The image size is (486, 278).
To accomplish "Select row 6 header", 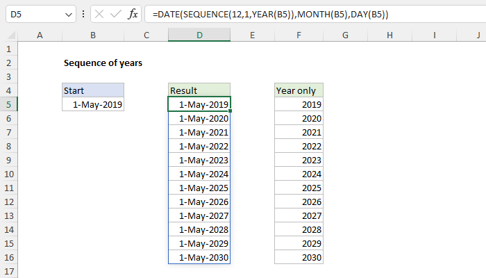I will 8,118.
